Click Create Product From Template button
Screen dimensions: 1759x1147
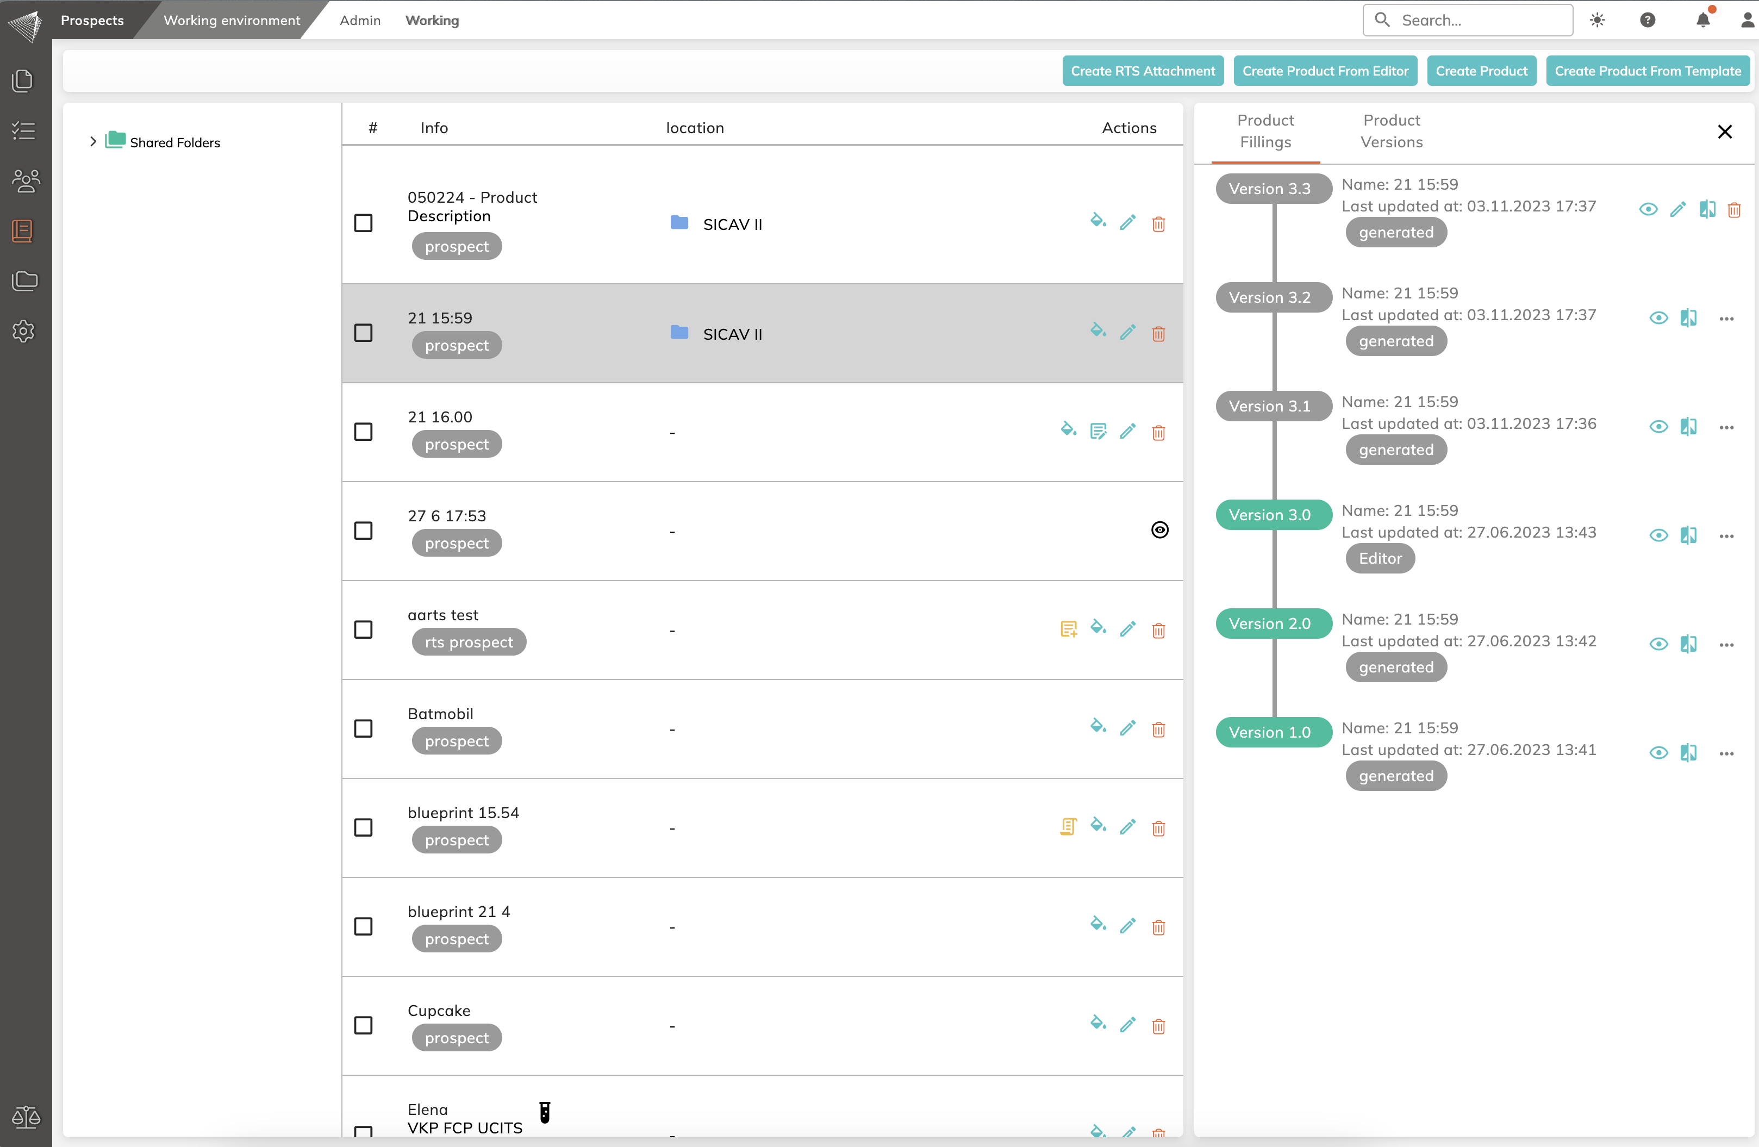click(1648, 71)
